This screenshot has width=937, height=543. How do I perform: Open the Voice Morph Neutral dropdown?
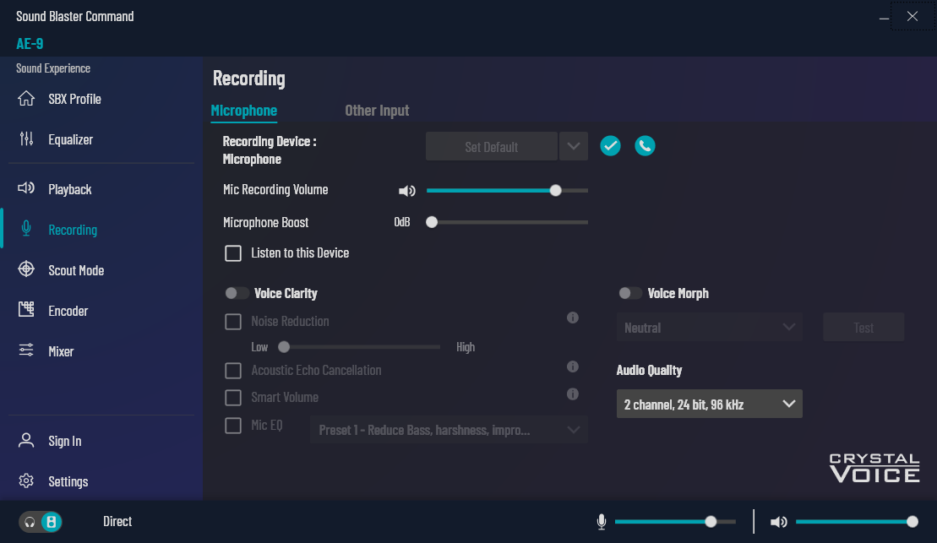(709, 328)
